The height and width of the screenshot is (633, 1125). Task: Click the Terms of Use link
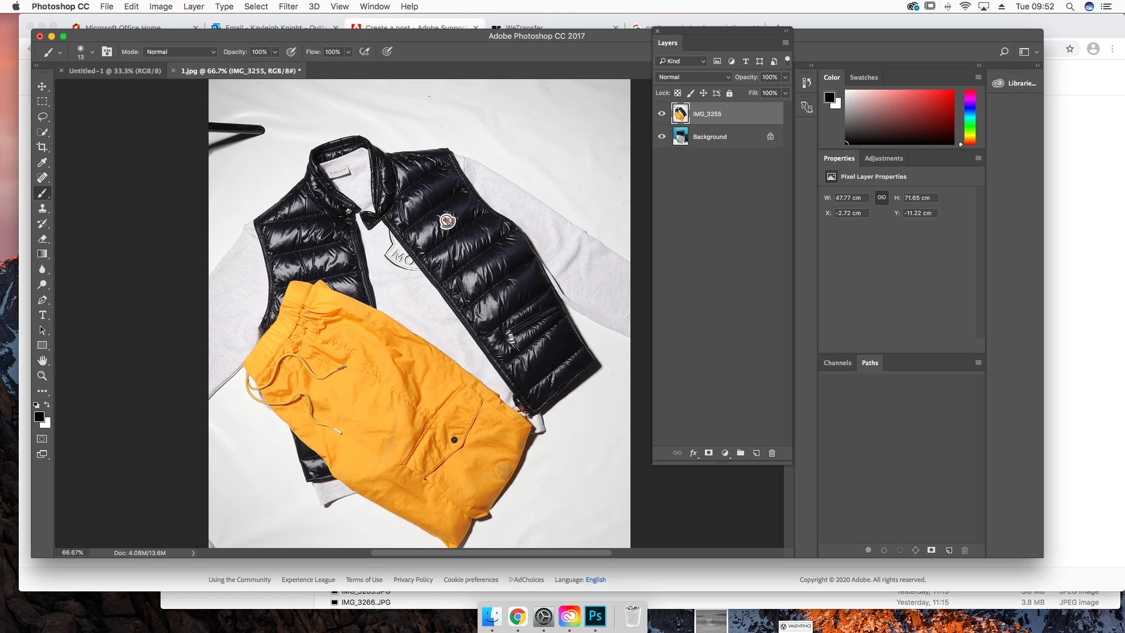coord(364,580)
